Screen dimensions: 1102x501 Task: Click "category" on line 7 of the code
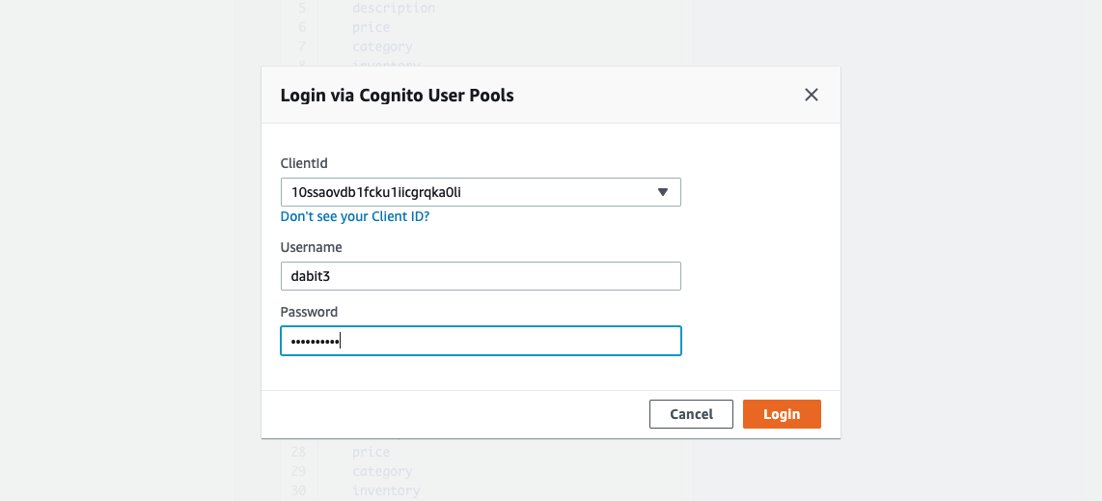tap(382, 46)
